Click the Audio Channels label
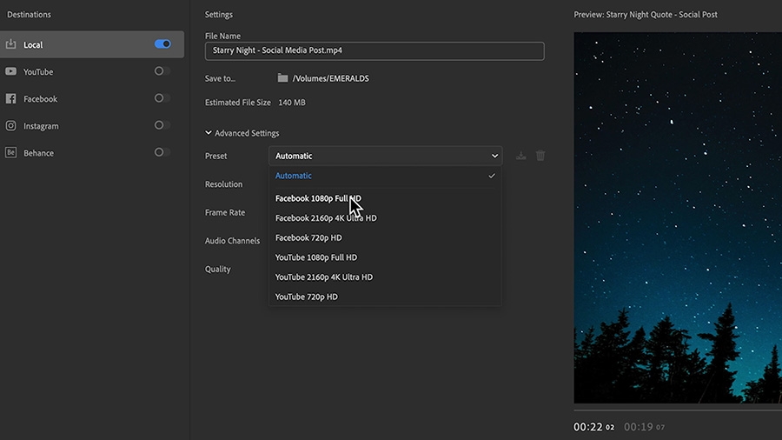Image resolution: width=782 pixels, height=440 pixels. [232, 241]
